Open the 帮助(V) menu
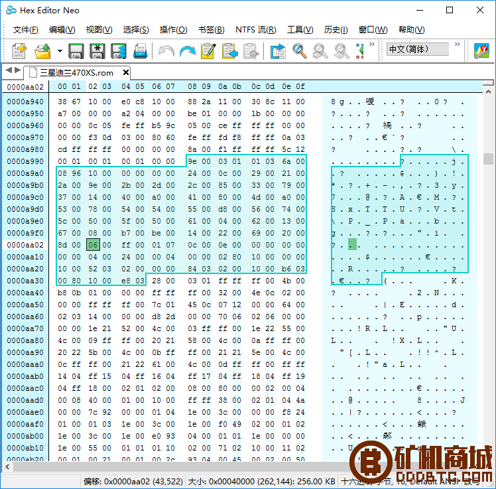Screen dimensions: 496x489 click(412, 30)
